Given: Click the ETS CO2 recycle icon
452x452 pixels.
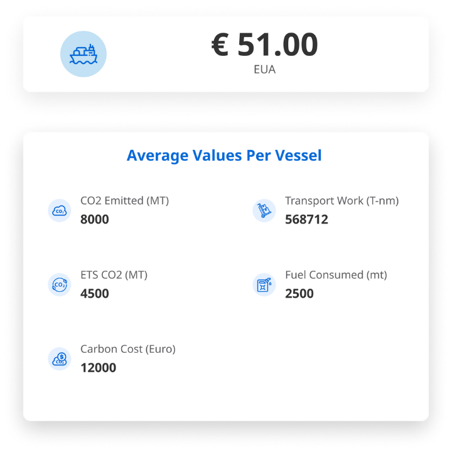Looking at the screenshot, I should [x=60, y=284].
